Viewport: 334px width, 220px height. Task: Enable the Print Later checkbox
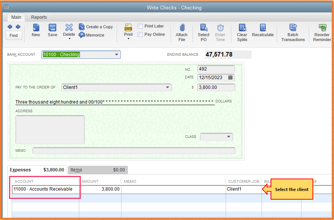[140, 26]
